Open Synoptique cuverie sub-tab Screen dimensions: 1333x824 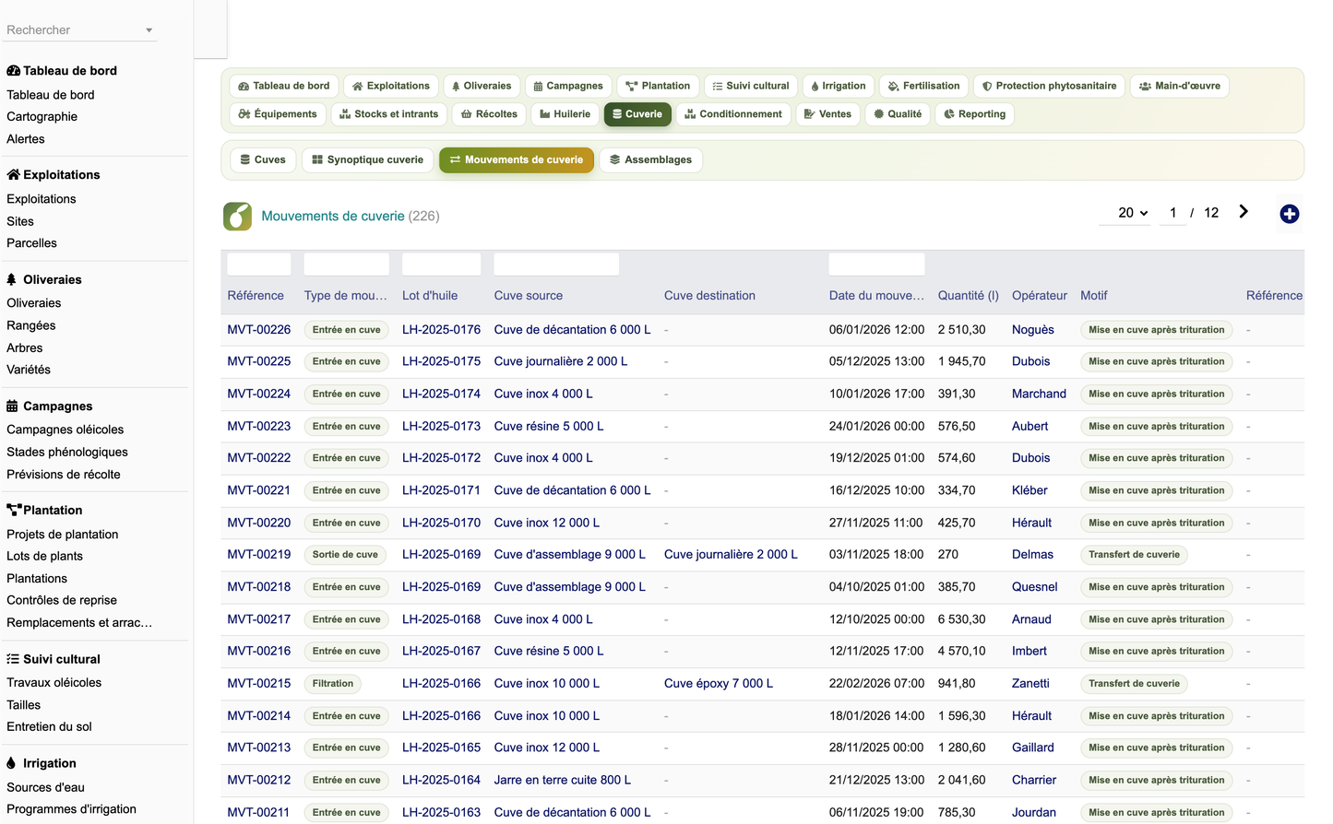(368, 159)
